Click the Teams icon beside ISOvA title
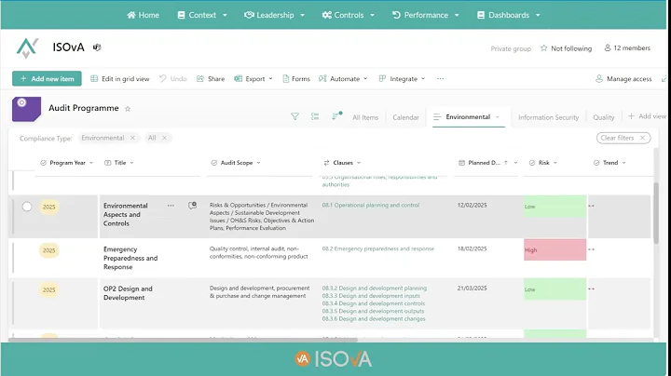The width and height of the screenshot is (671, 376). click(x=97, y=47)
